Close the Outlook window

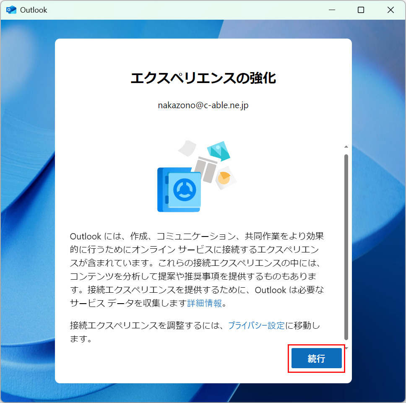[x=390, y=10]
